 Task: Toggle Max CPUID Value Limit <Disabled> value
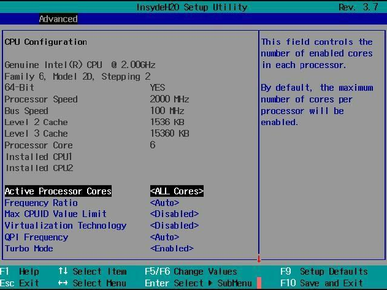pos(174,214)
